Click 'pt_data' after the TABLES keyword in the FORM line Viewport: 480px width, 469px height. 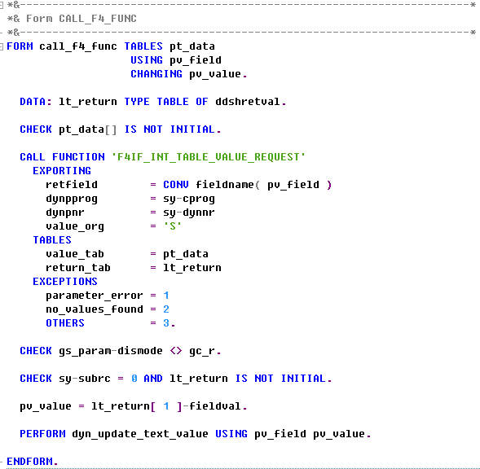pyautogui.click(x=192, y=46)
